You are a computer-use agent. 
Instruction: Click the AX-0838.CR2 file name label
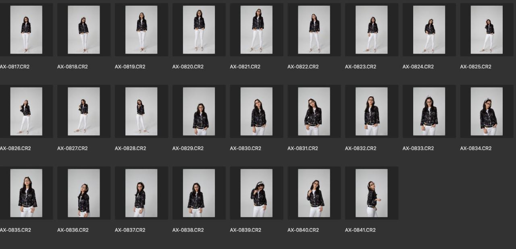coord(188,230)
